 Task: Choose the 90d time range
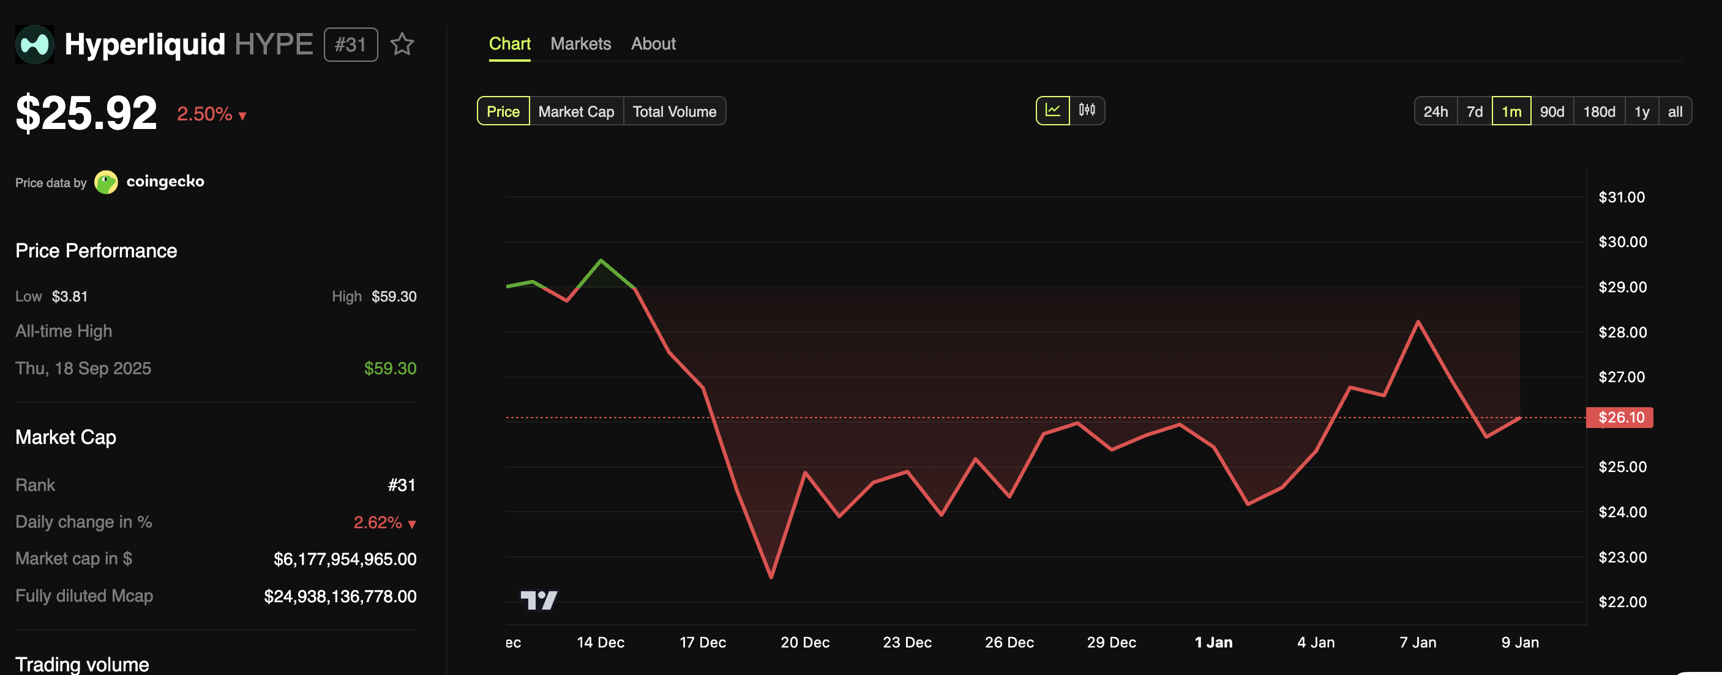coord(1552,111)
